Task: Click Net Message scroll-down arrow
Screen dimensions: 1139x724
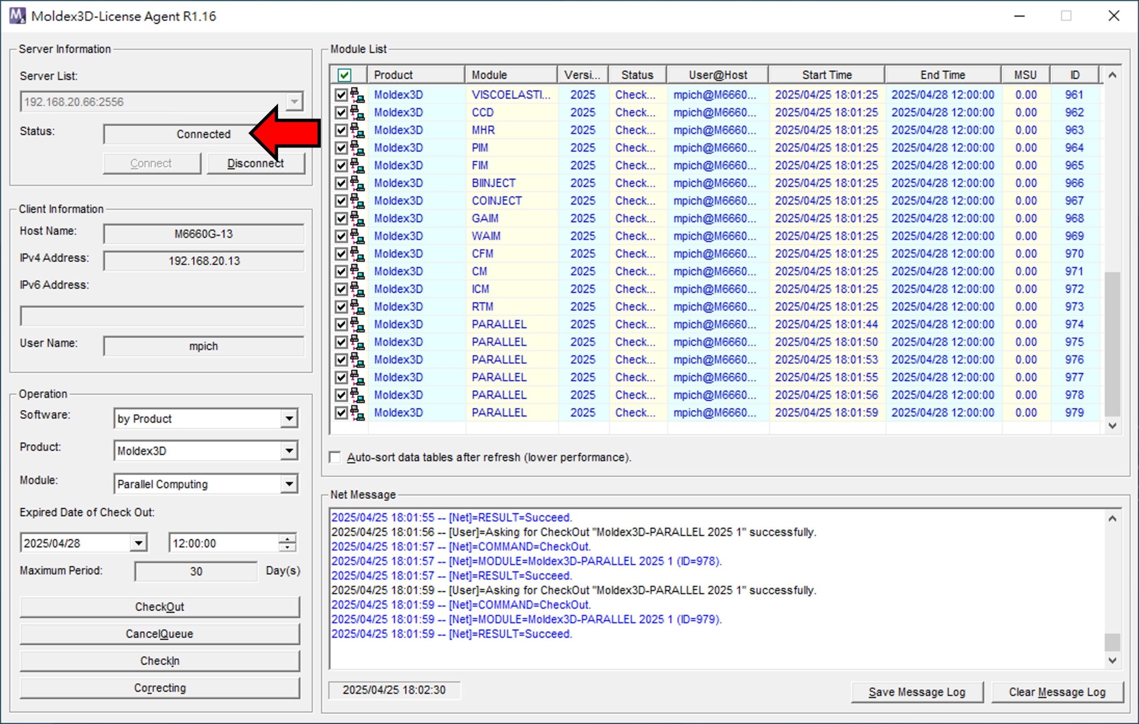Action: [x=1112, y=660]
